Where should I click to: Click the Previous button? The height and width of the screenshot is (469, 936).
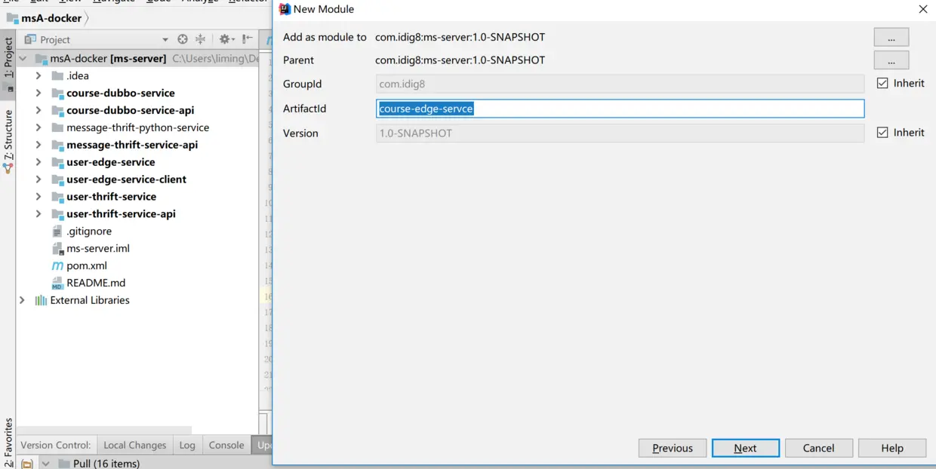pos(673,448)
